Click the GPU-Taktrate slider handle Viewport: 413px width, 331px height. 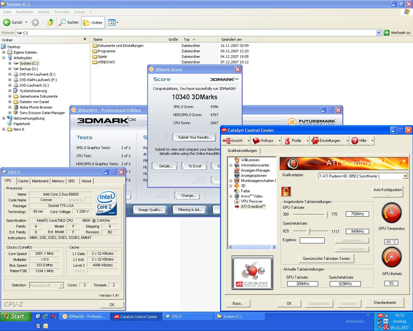click(326, 214)
